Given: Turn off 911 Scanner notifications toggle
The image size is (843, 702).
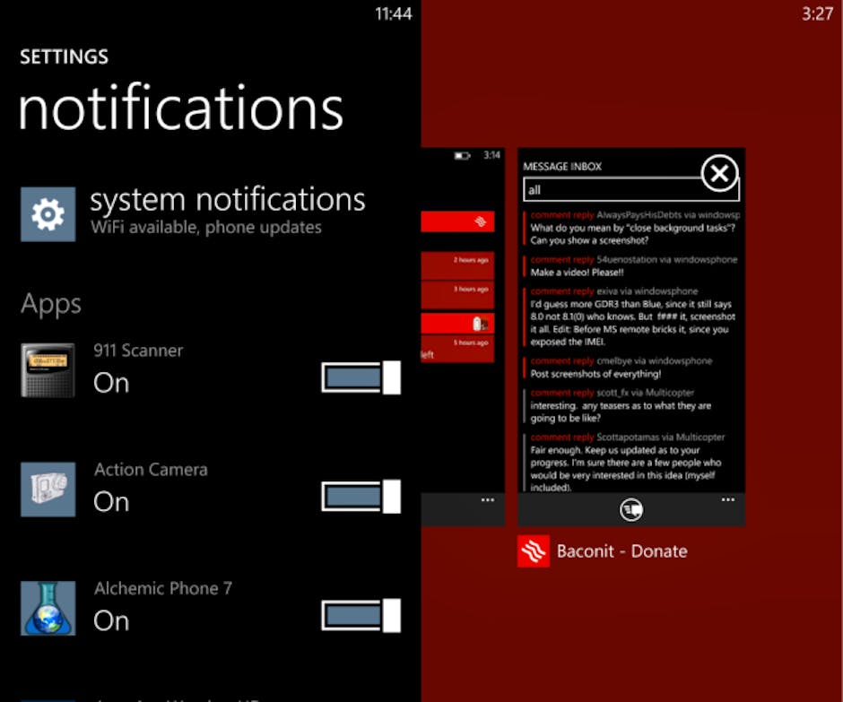Looking at the screenshot, I should [x=361, y=377].
